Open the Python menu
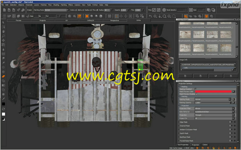The height and width of the screenshot is (150, 241). tap(95, 5)
